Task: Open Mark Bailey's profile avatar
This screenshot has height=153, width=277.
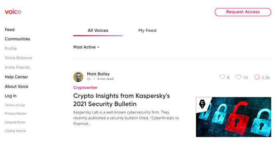Action: (78, 77)
